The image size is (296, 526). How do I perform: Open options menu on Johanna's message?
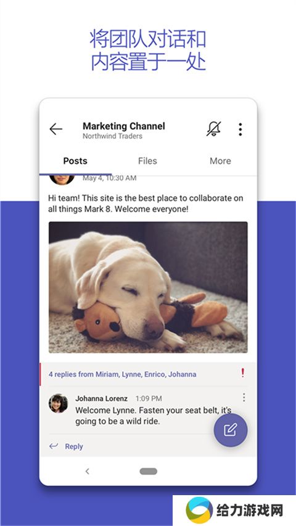244,398
